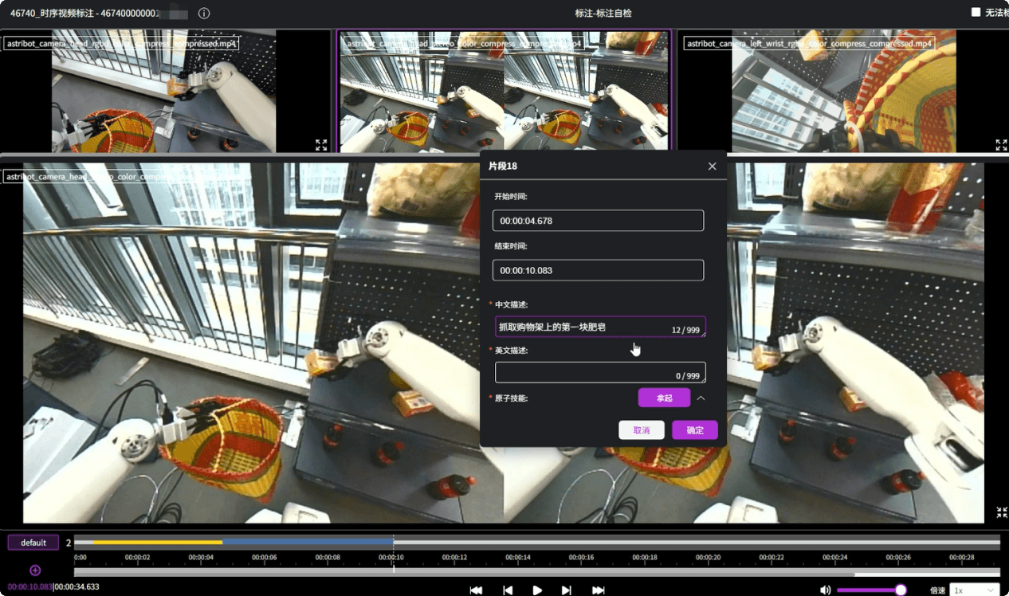1009x596 pixels.
Task: Step back one frame with previous-frame icon
Action: click(x=508, y=590)
